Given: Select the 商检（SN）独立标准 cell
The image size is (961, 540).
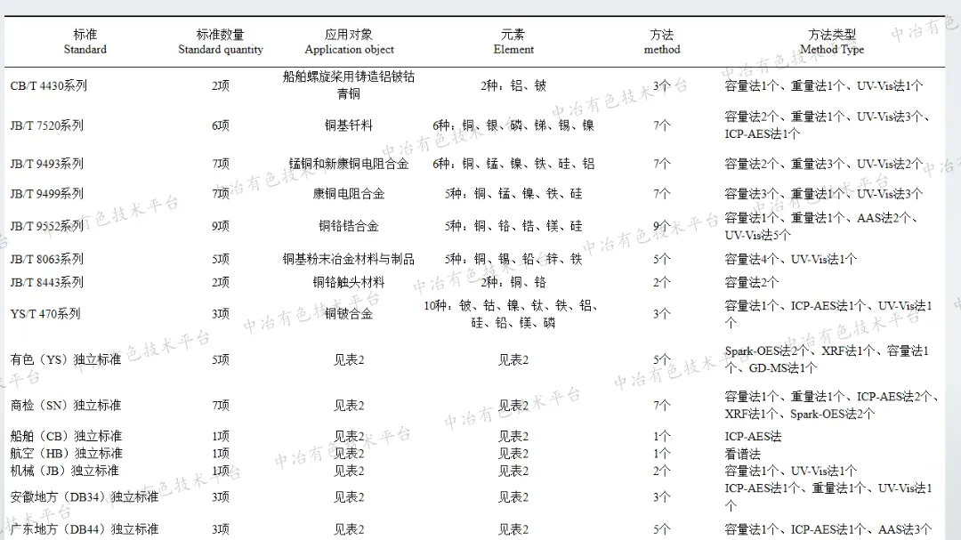Looking at the screenshot, I should point(66,406).
